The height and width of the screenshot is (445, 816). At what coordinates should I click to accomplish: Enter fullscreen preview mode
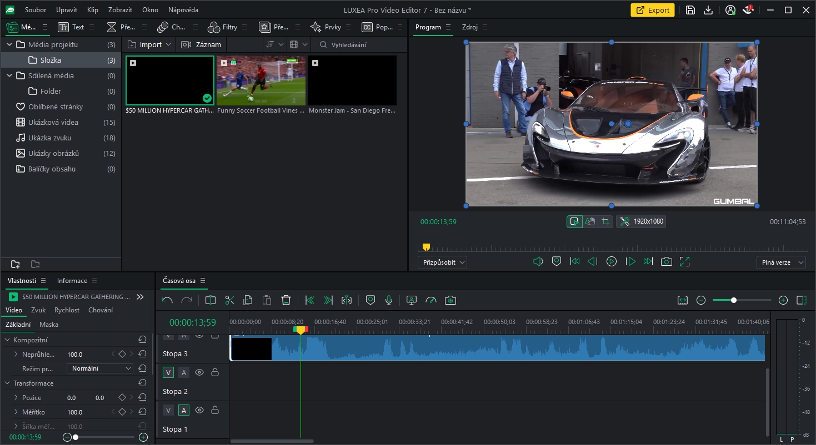pyautogui.click(x=685, y=261)
